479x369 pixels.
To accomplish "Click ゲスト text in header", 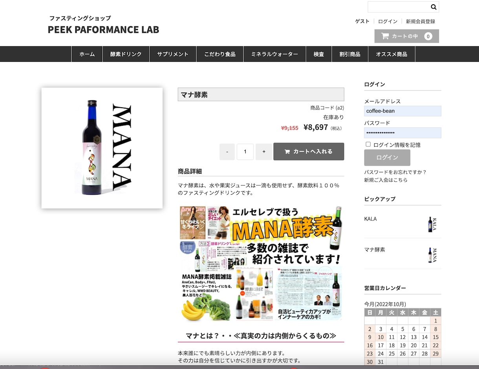I will (362, 21).
